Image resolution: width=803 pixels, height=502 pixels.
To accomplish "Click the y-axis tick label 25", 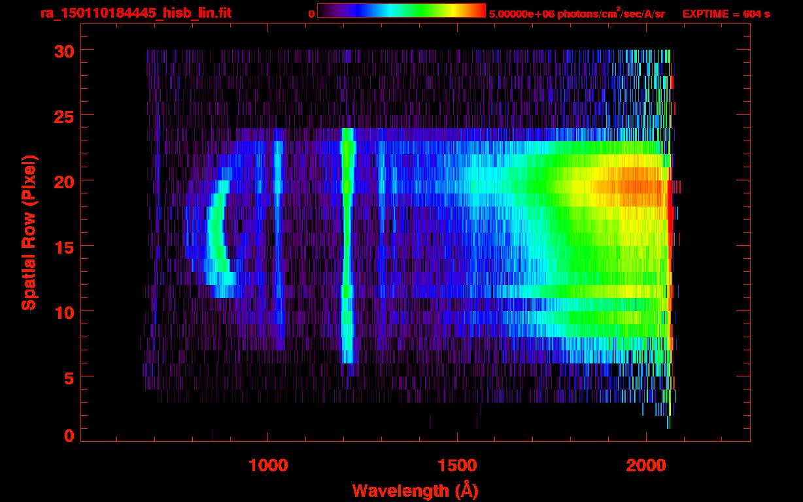I will pos(63,116).
